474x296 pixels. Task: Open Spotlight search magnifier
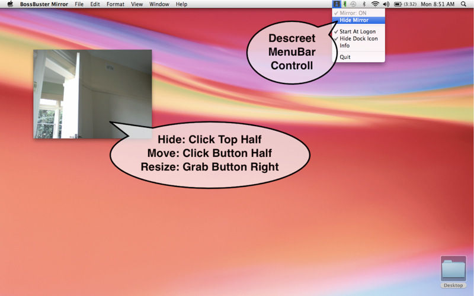[x=463, y=4]
